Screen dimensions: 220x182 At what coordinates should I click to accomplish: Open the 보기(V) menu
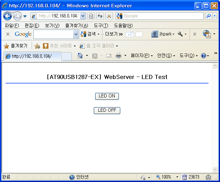coord(52,26)
